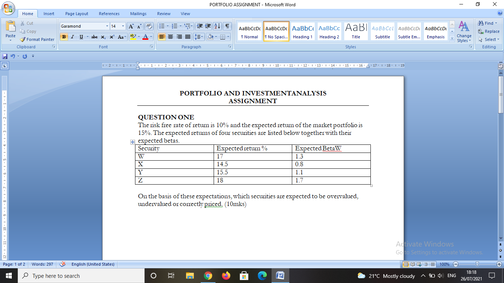Viewport: 504px width, 283px height.
Task: Apply strikethrough to selected text
Action: pyautogui.click(x=94, y=38)
